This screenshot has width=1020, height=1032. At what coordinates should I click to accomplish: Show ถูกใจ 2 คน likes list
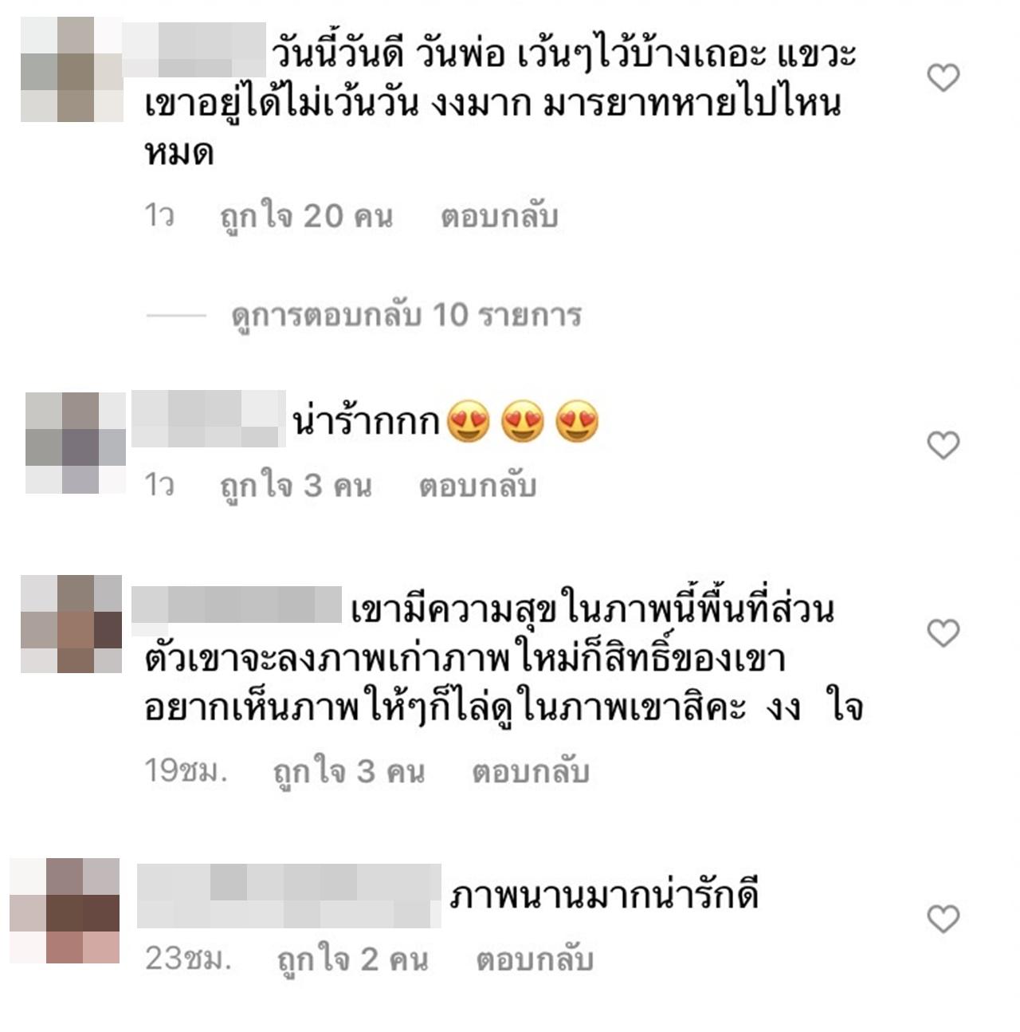tap(353, 959)
